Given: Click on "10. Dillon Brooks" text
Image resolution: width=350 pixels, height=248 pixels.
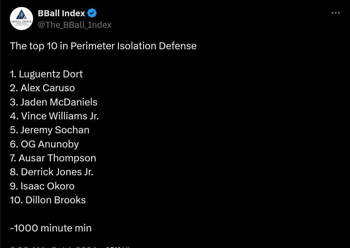Looking at the screenshot, I should tap(48, 200).
